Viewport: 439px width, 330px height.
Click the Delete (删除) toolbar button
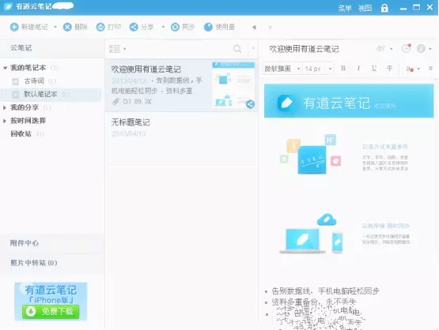coord(75,27)
